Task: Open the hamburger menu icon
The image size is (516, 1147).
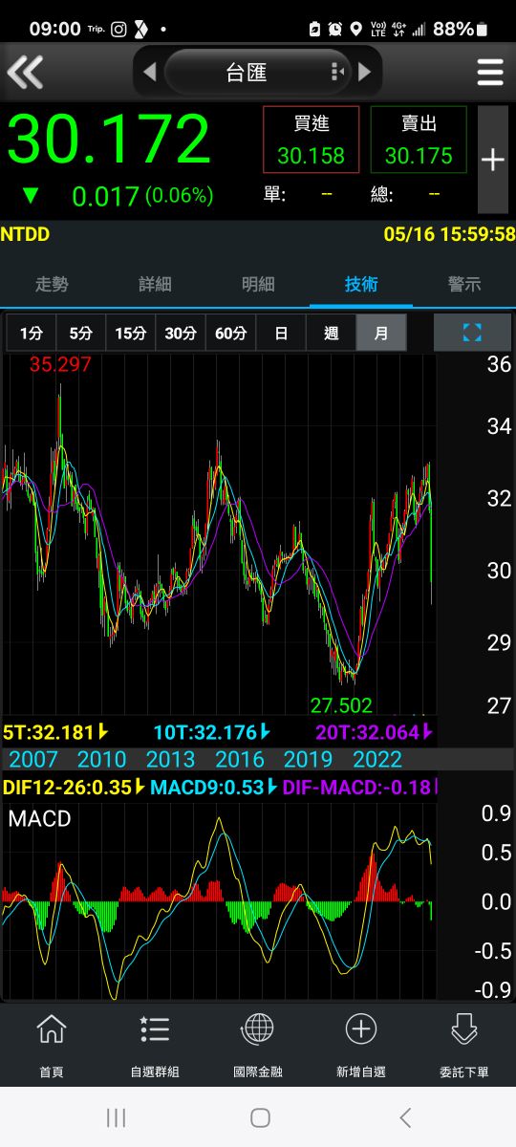Action: [x=490, y=72]
